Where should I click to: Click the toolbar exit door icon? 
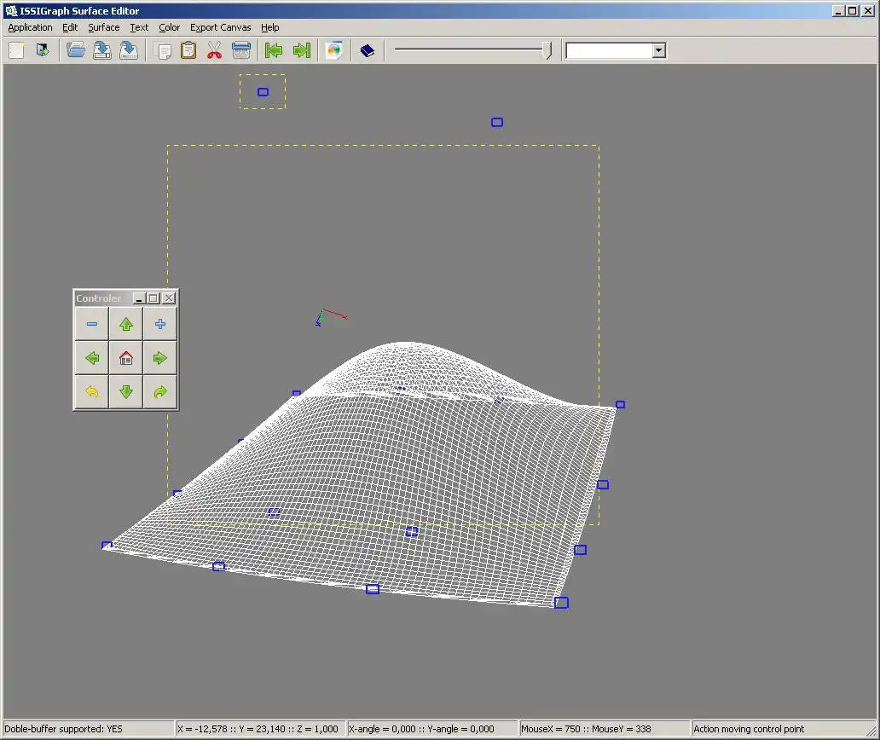(x=42, y=50)
